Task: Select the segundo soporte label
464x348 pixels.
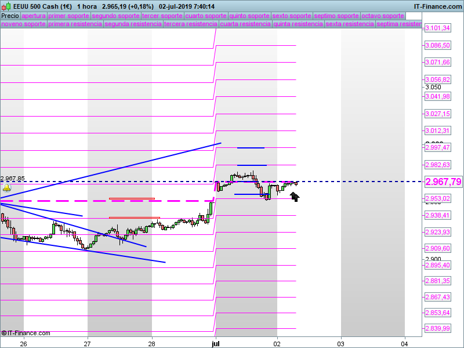Action: click(115, 16)
